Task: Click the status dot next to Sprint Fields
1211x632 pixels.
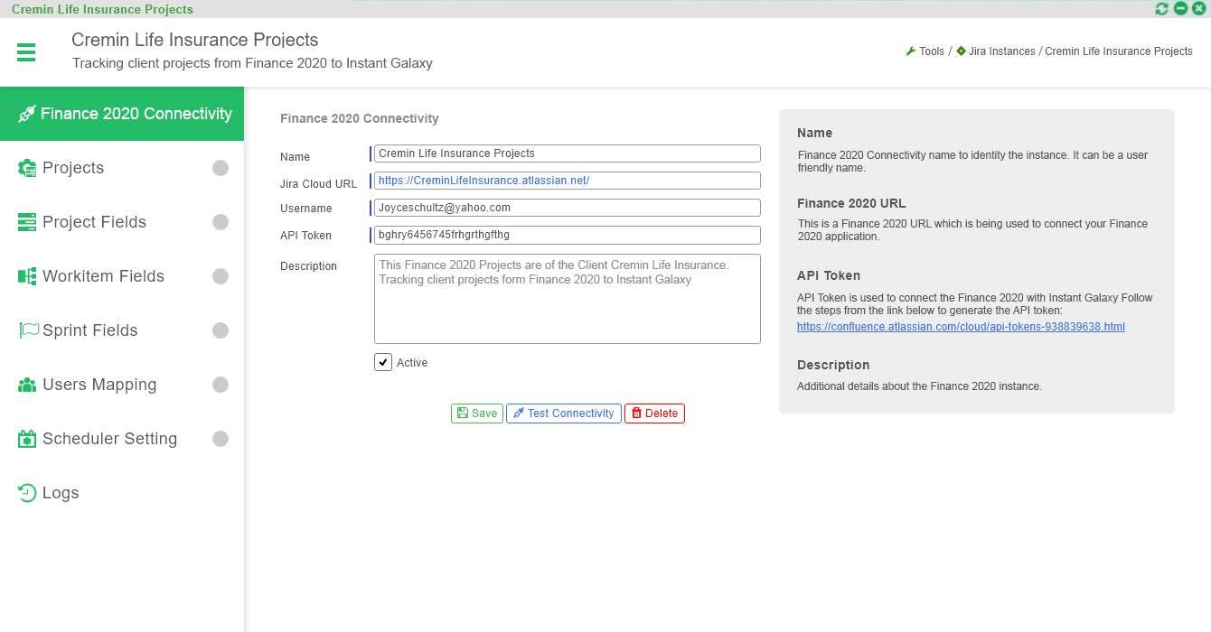Action: pyautogui.click(x=221, y=330)
